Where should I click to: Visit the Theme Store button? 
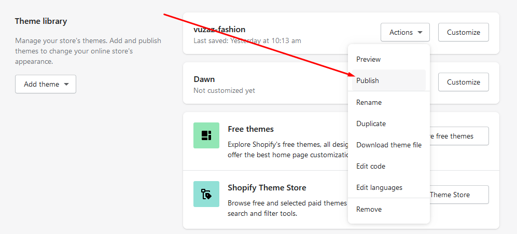pyautogui.click(x=459, y=195)
